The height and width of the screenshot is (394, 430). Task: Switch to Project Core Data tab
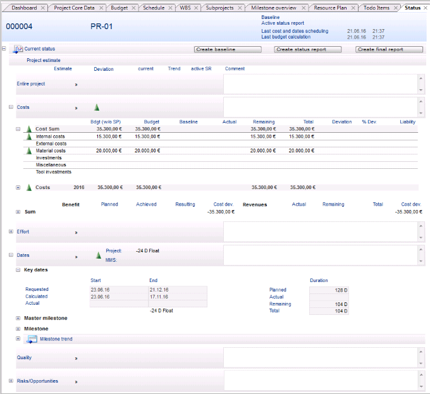[x=74, y=8]
